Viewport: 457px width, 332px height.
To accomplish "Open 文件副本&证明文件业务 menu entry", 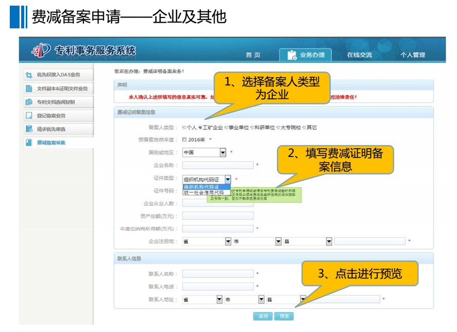I will click(x=59, y=89).
